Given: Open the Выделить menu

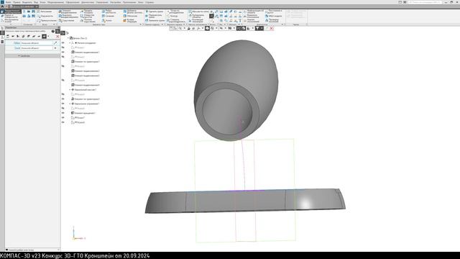Looking at the screenshot, I should pos(27,2).
